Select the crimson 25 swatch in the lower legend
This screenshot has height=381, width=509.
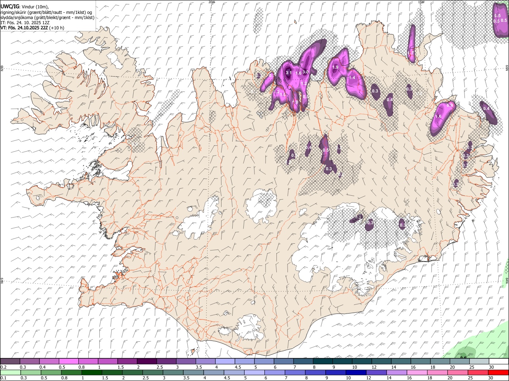478,372
